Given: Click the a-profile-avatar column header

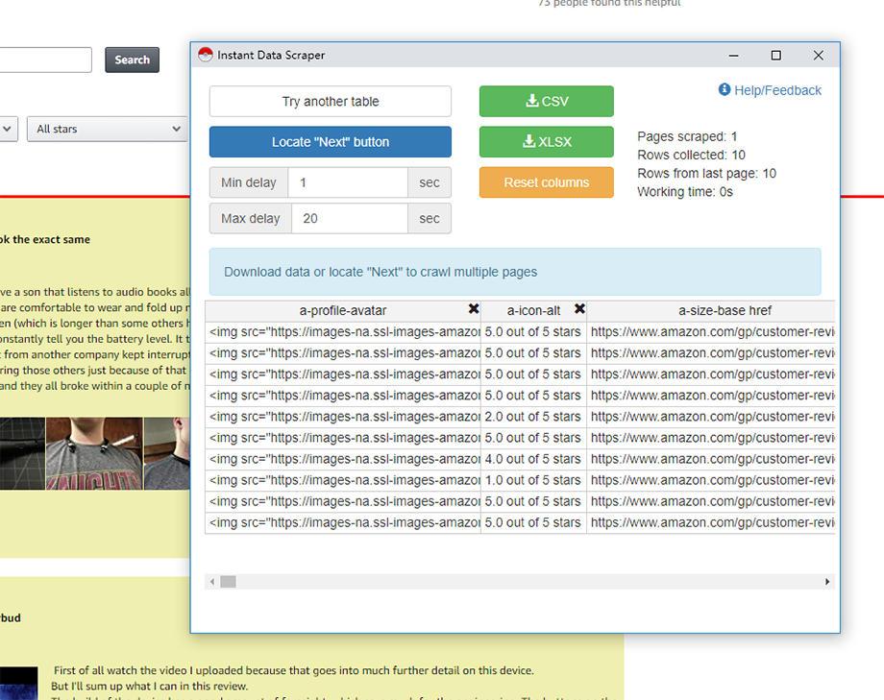Looking at the screenshot, I should tap(343, 310).
